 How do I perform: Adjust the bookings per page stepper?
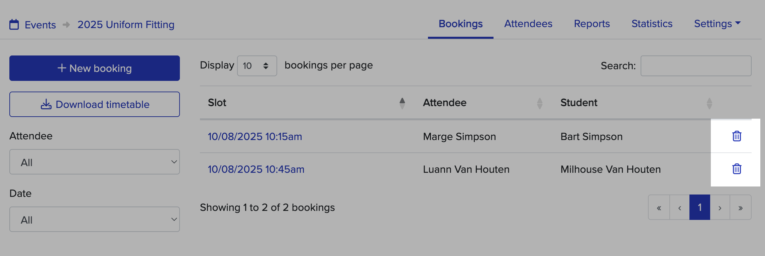(x=266, y=66)
